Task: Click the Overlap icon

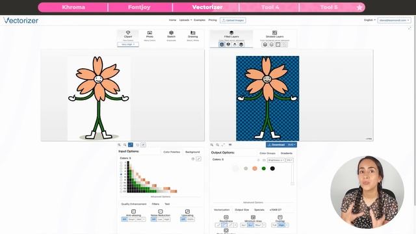Action: (x=280, y=217)
